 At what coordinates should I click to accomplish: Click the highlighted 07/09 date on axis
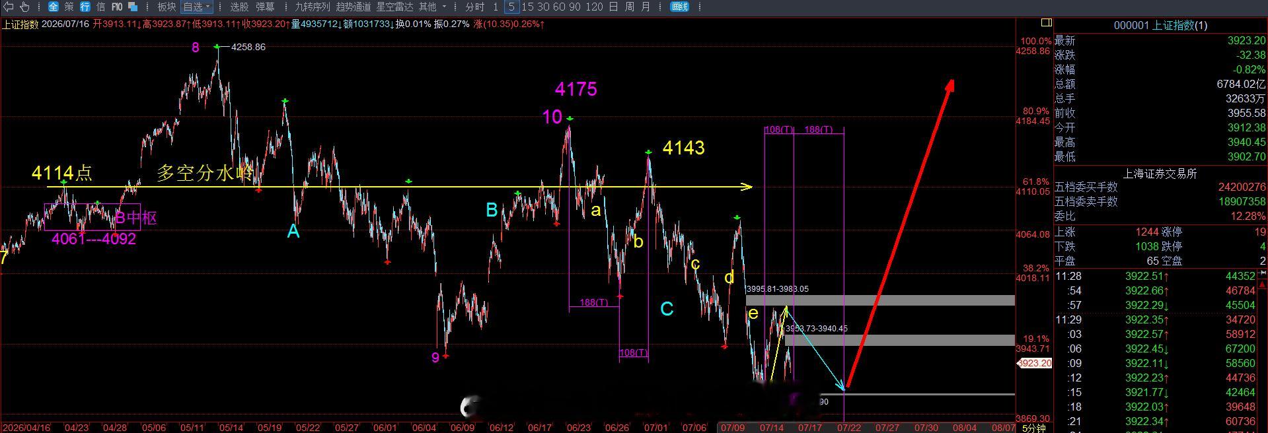pyautogui.click(x=733, y=428)
